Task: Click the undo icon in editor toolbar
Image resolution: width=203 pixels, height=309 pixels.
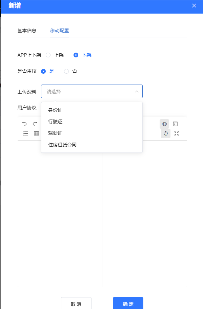Action: [24, 124]
